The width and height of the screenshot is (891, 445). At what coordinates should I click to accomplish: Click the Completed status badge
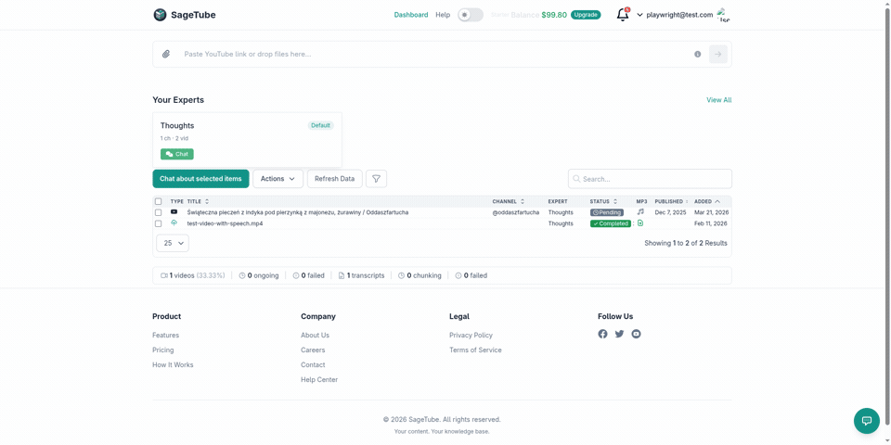(611, 223)
